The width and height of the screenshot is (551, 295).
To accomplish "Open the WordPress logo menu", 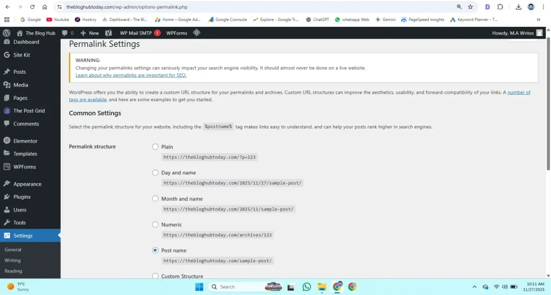I will (6, 33).
